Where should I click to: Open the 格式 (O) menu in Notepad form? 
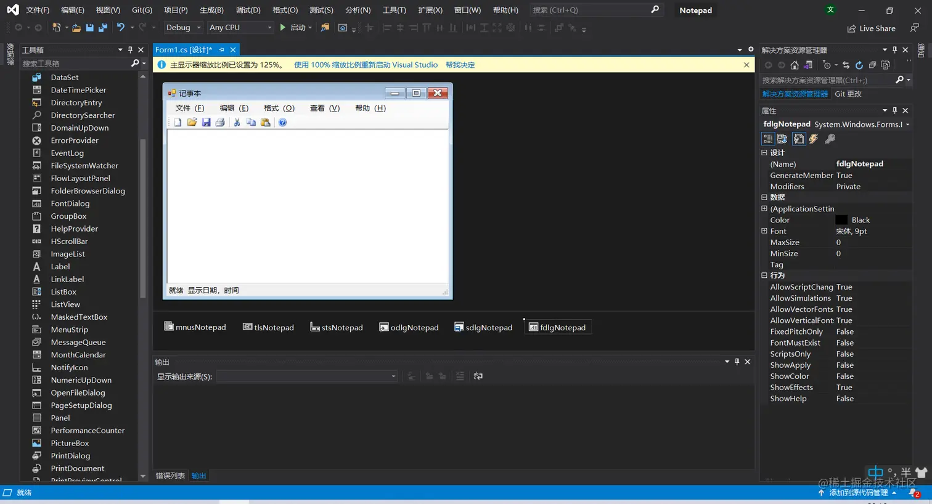coord(279,108)
